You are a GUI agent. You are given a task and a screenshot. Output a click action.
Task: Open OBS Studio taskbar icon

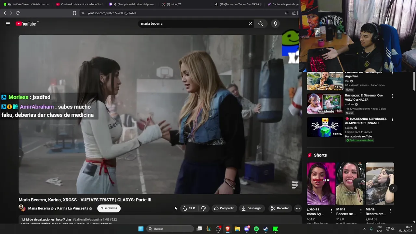pyautogui.click(x=218, y=229)
